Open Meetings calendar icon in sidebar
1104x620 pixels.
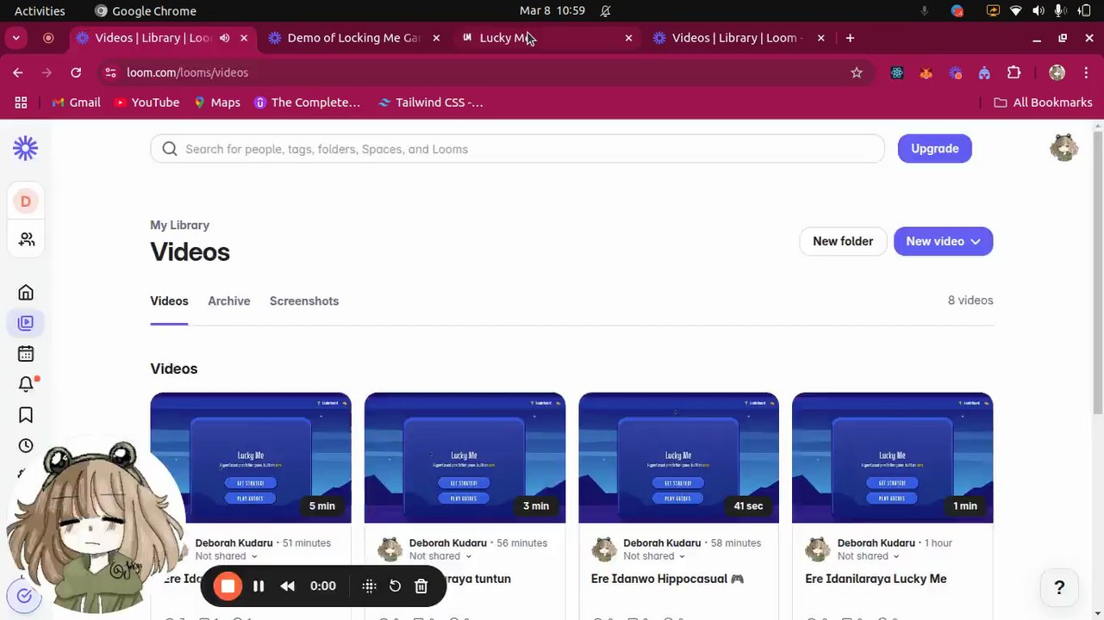pyautogui.click(x=26, y=354)
